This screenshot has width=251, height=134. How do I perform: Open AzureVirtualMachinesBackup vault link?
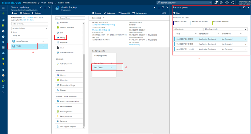point(104,25)
